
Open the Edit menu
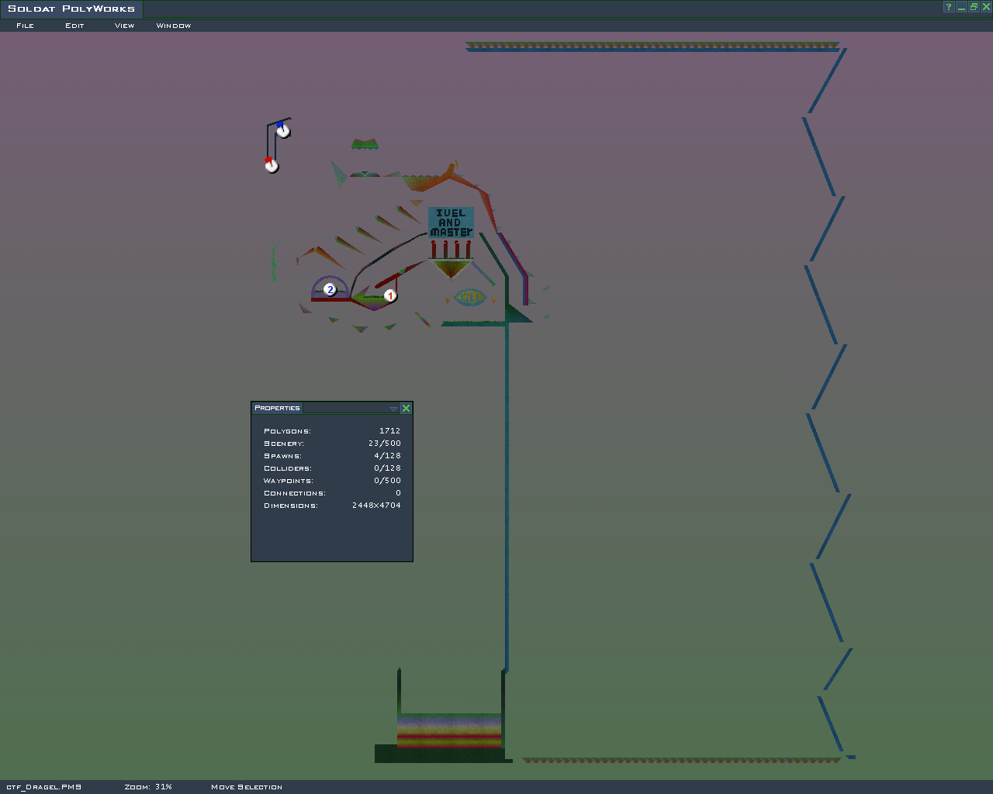coord(74,26)
